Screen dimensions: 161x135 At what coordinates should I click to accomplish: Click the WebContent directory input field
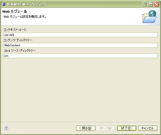point(80,45)
